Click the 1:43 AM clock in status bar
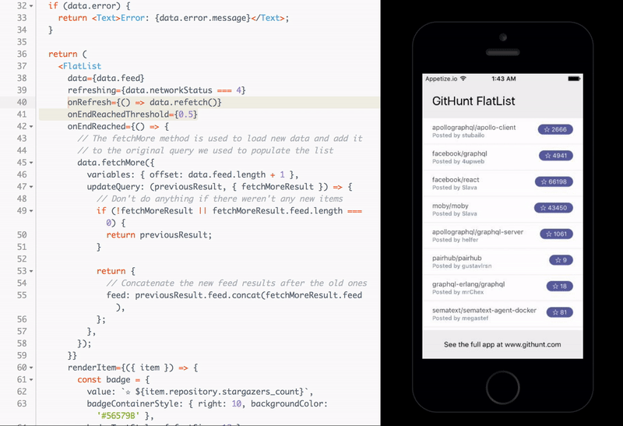The image size is (623, 426). (503, 79)
